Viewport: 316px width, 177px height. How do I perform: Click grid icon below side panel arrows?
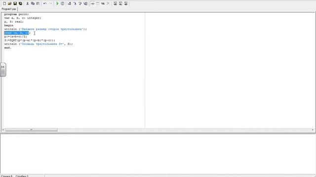pyautogui.click(x=3, y=72)
